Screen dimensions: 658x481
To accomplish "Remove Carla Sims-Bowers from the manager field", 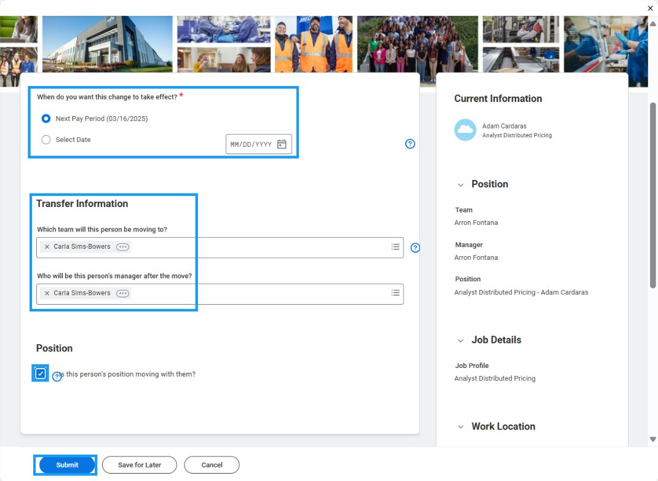I will tap(47, 293).
